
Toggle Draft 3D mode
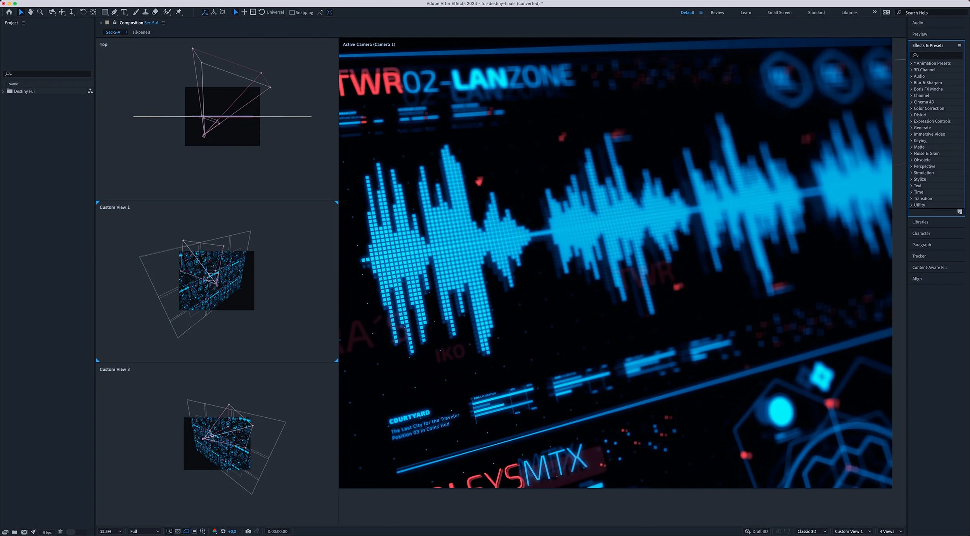pos(756,531)
